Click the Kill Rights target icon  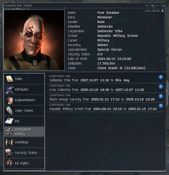coord(9,163)
